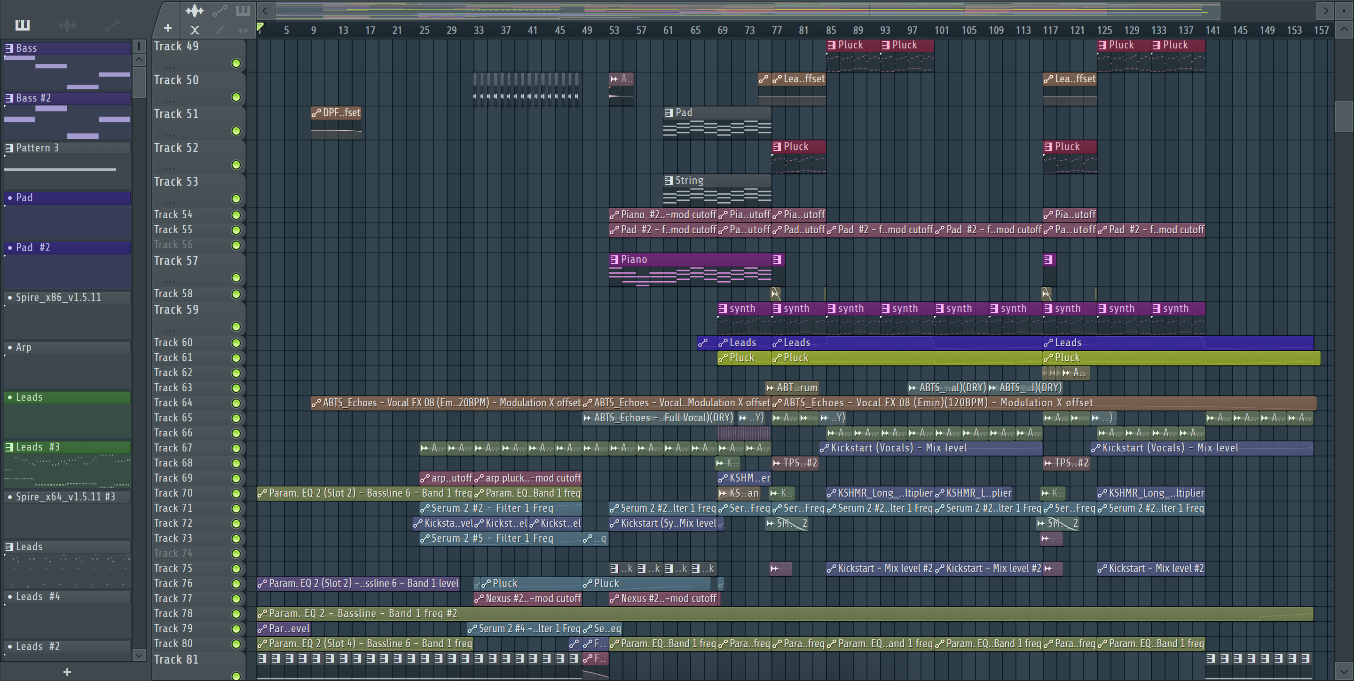This screenshot has height=681, width=1354.
Task: Select the Kickstart (Vocals) - Mix level clip at bar 85
Action: coord(930,448)
